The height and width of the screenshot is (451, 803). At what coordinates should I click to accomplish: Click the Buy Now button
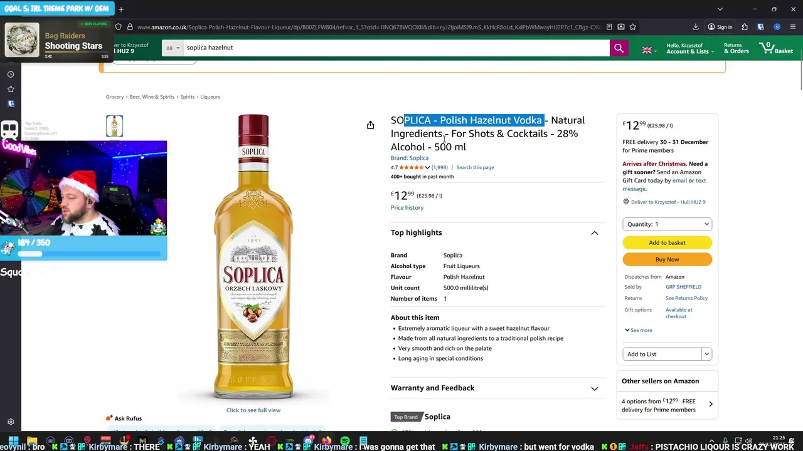coord(667,259)
